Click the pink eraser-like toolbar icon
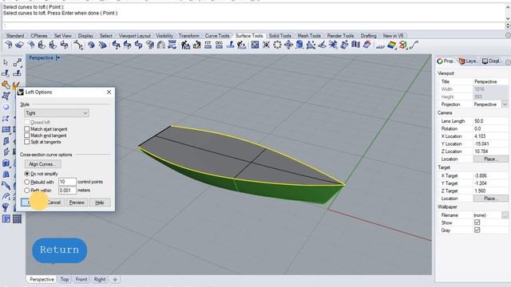 click(x=367, y=45)
